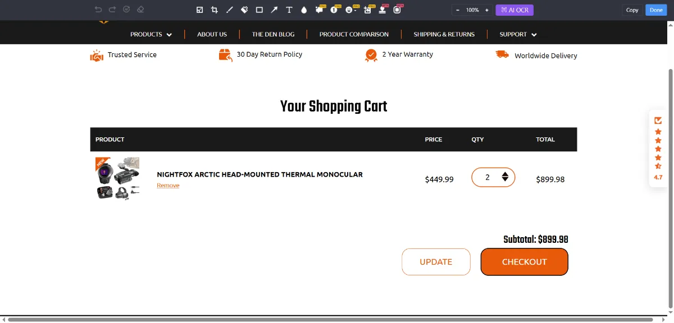This screenshot has height=323, width=674.
Task: Open the About Us page
Action: [x=212, y=34]
